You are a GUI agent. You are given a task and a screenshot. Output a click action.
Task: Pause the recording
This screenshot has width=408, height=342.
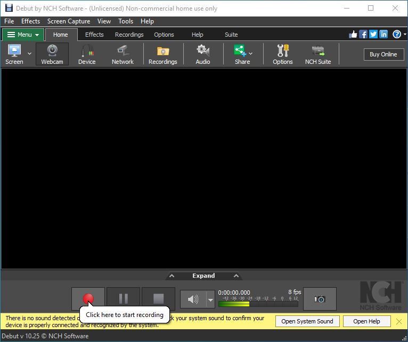coord(124,298)
